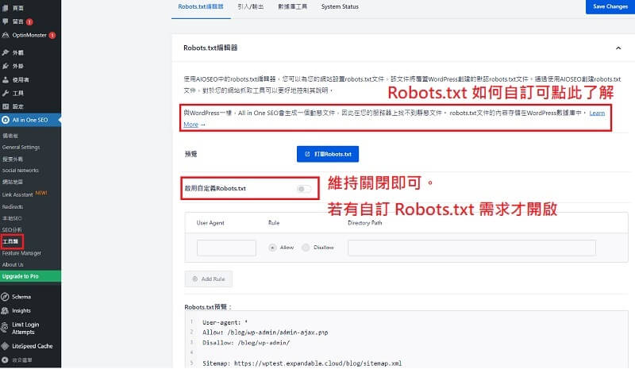The height and width of the screenshot is (369, 635).
Task: Open Sitemaps submenu item
Action: (13, 183)
